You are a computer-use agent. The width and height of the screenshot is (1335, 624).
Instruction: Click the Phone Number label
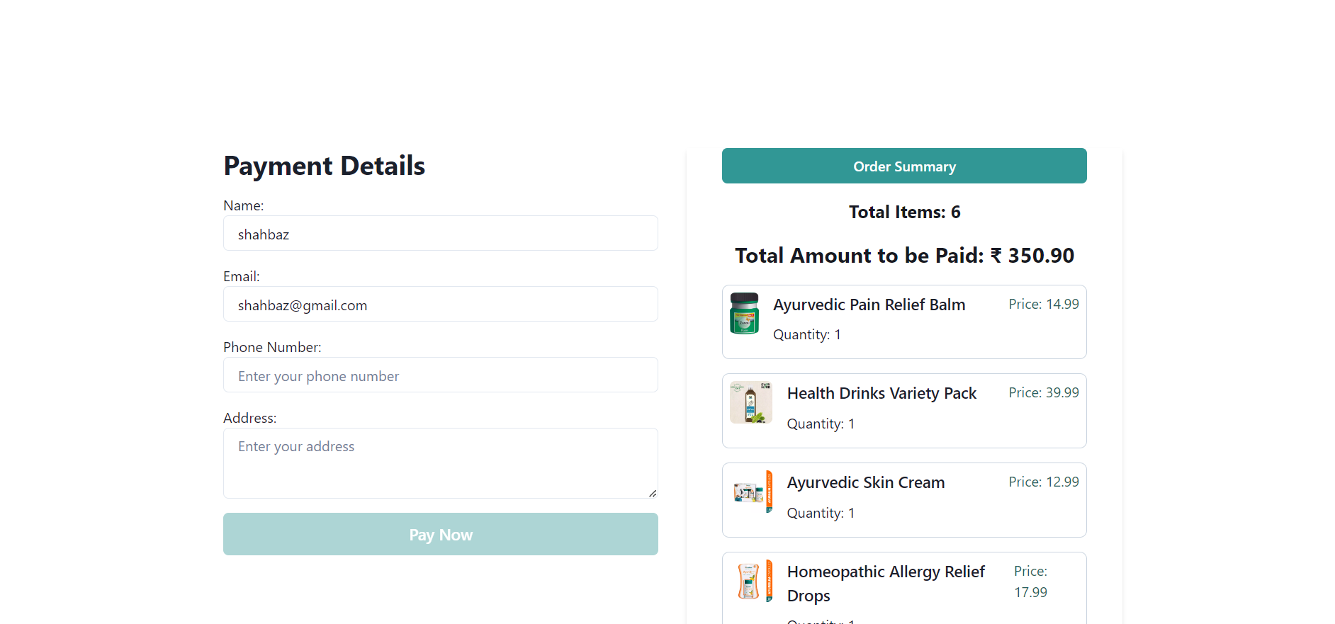point(272,347)
